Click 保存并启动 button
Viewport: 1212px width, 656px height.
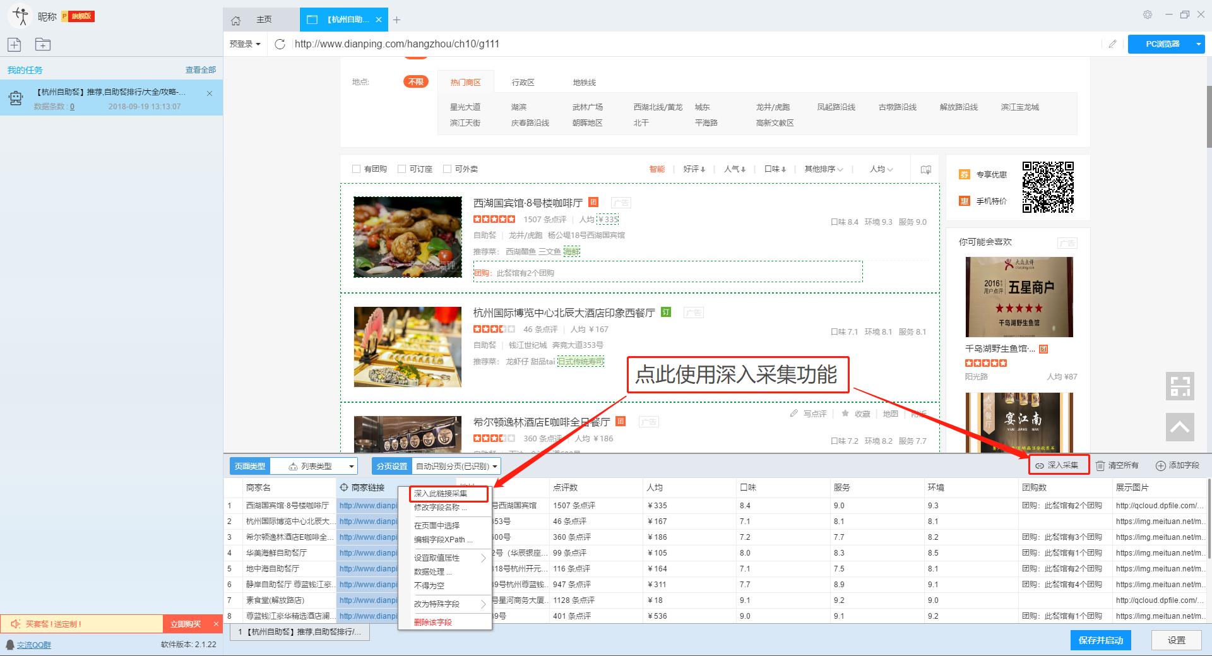(x=1100, y=640)
